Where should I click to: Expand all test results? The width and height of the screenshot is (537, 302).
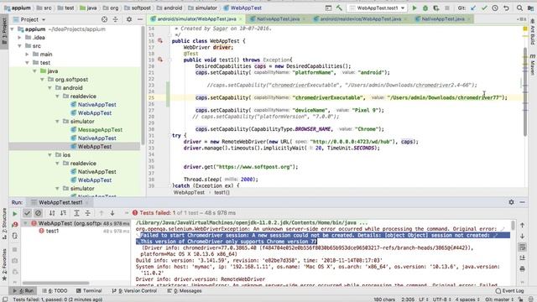coord(76,213)
